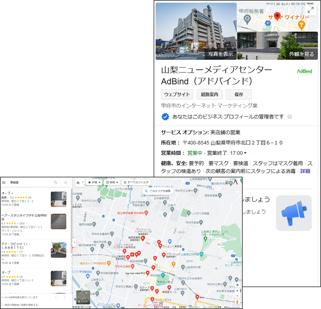The width and height of the screenshot is (321, 309).
Task: Click 甲府市のインターネット マーケティング業 category text
Action: [209, 105]
